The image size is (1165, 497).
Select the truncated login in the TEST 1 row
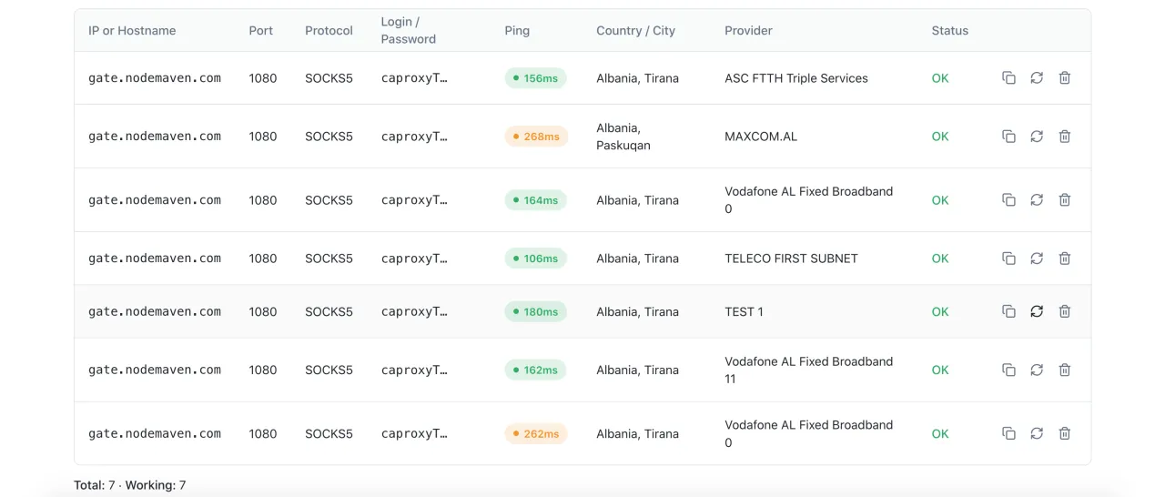[414, 311]
